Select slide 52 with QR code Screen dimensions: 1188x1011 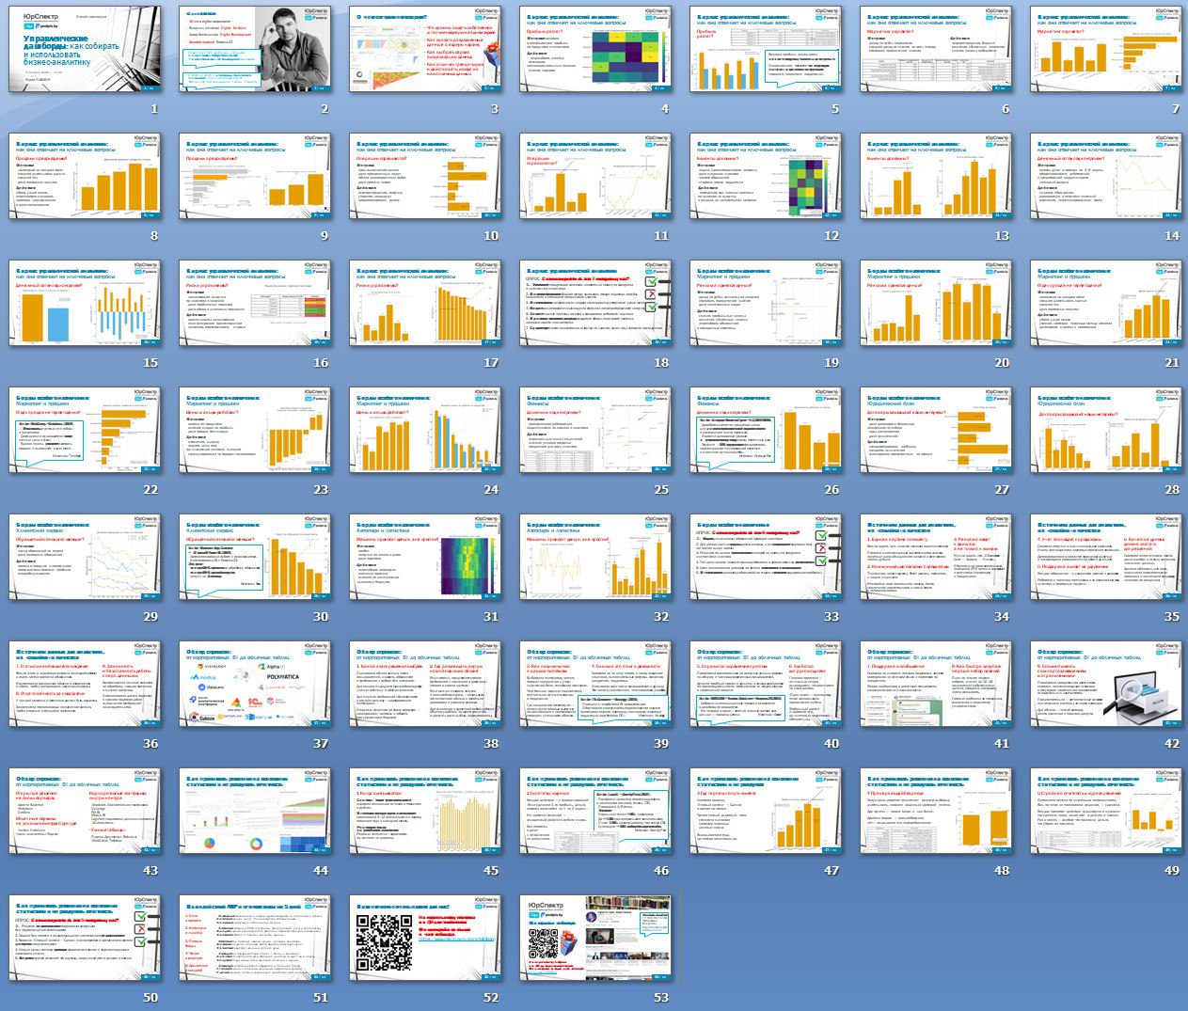pos(424,938)
